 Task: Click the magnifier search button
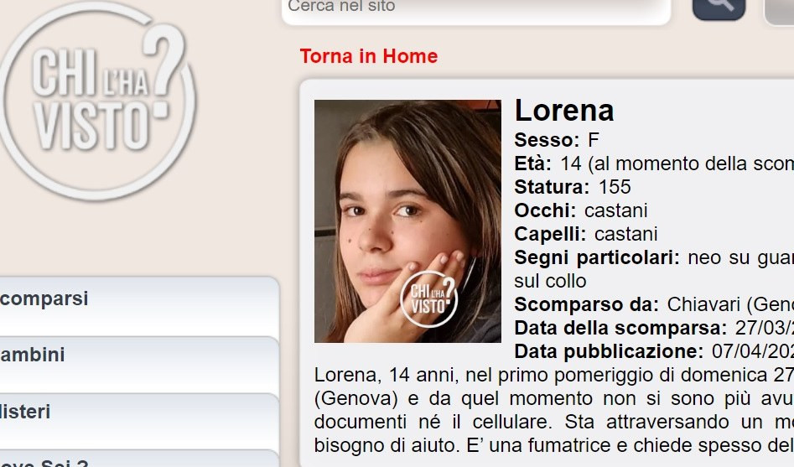tap(719, 8)
